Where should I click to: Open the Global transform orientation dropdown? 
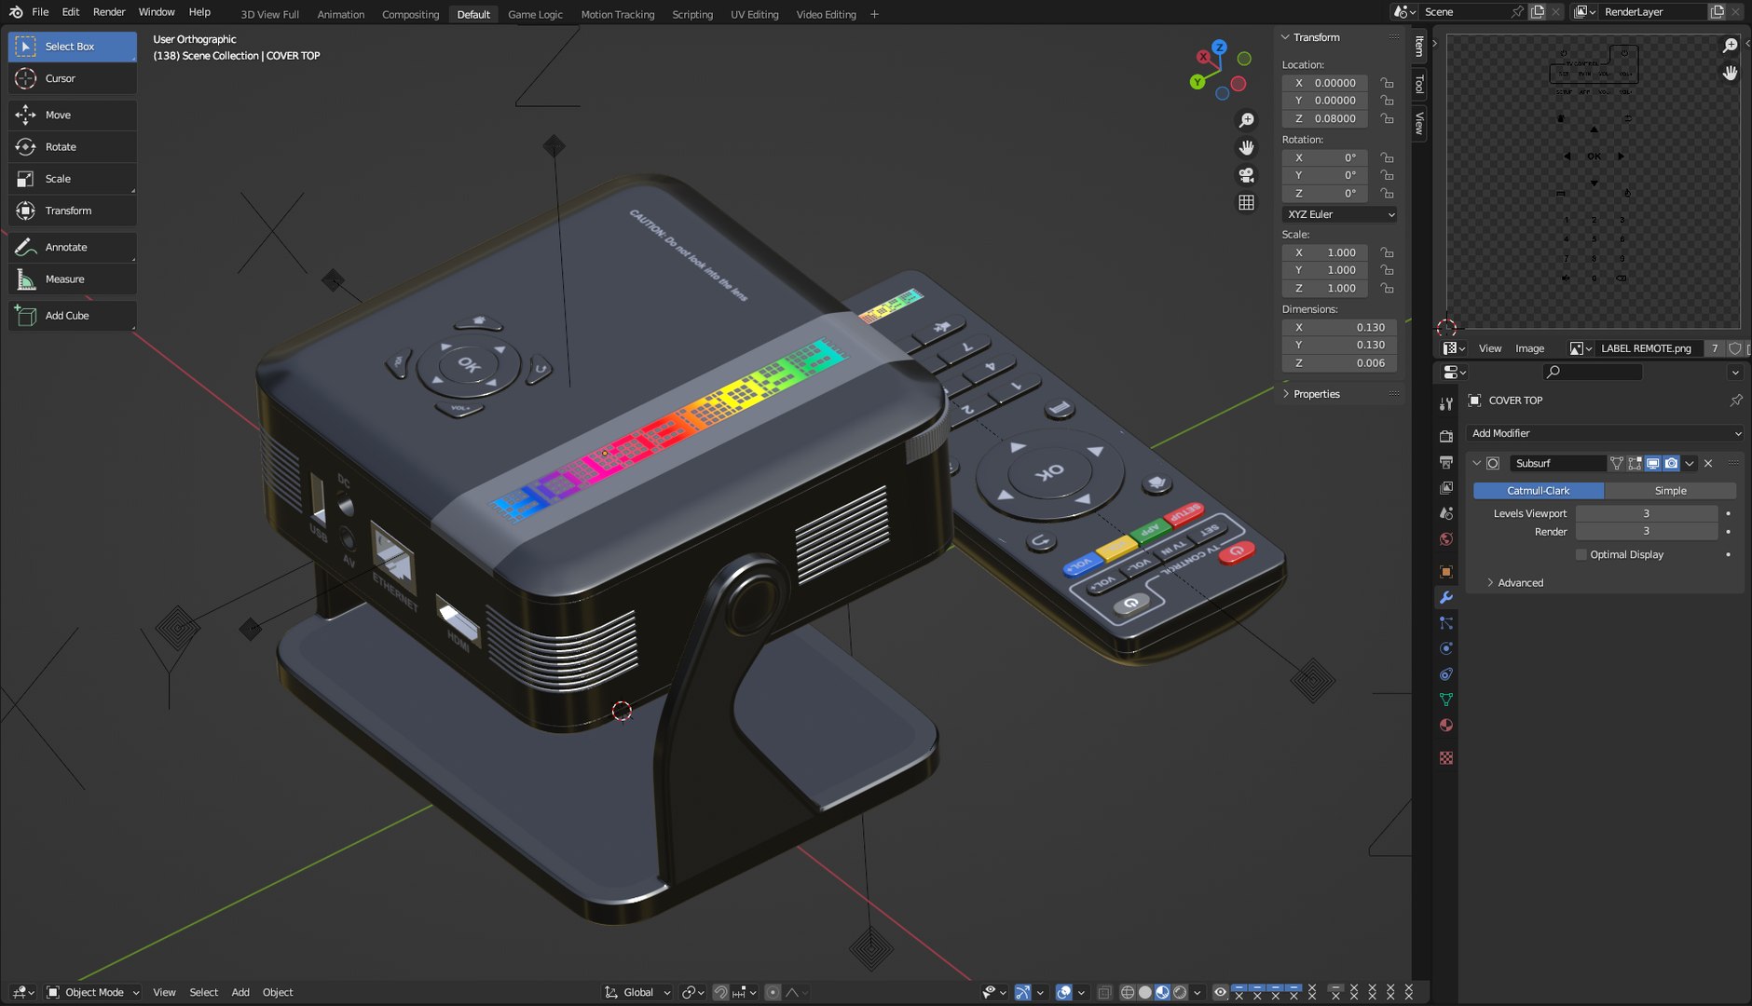[x=637, y=992]
